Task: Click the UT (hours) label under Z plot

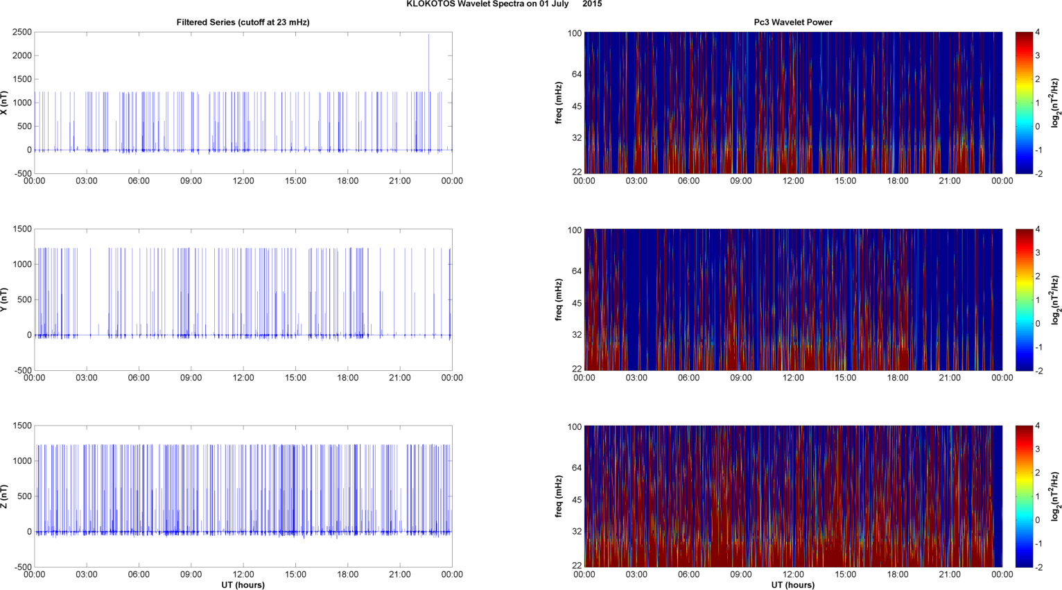Action: [x=243, y=584]
